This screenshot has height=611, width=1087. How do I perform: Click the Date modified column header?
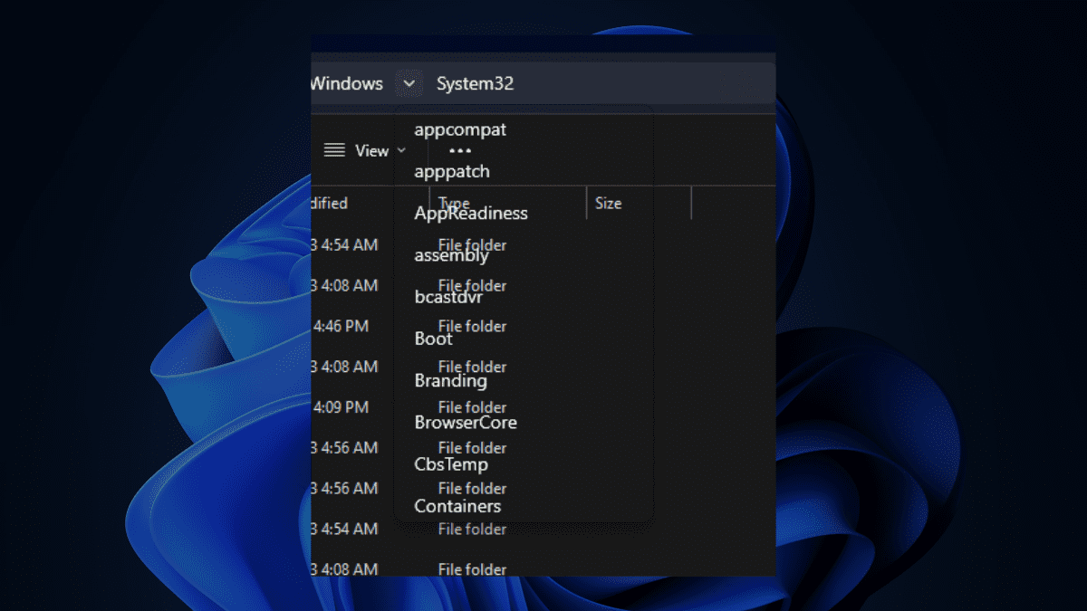point(329,203)
